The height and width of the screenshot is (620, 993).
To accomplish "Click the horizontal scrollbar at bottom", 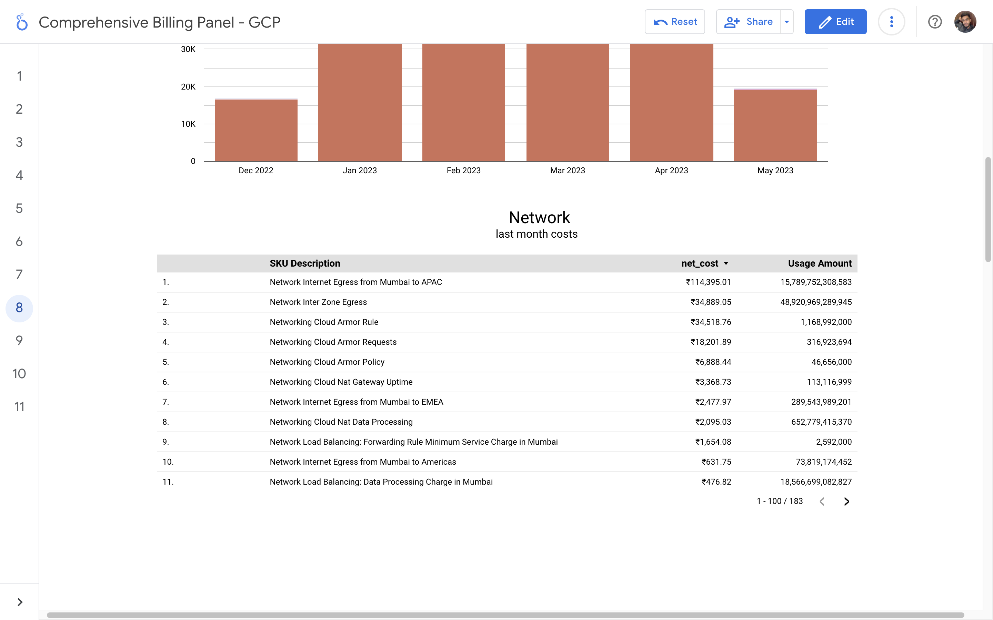I will (505, 615).
